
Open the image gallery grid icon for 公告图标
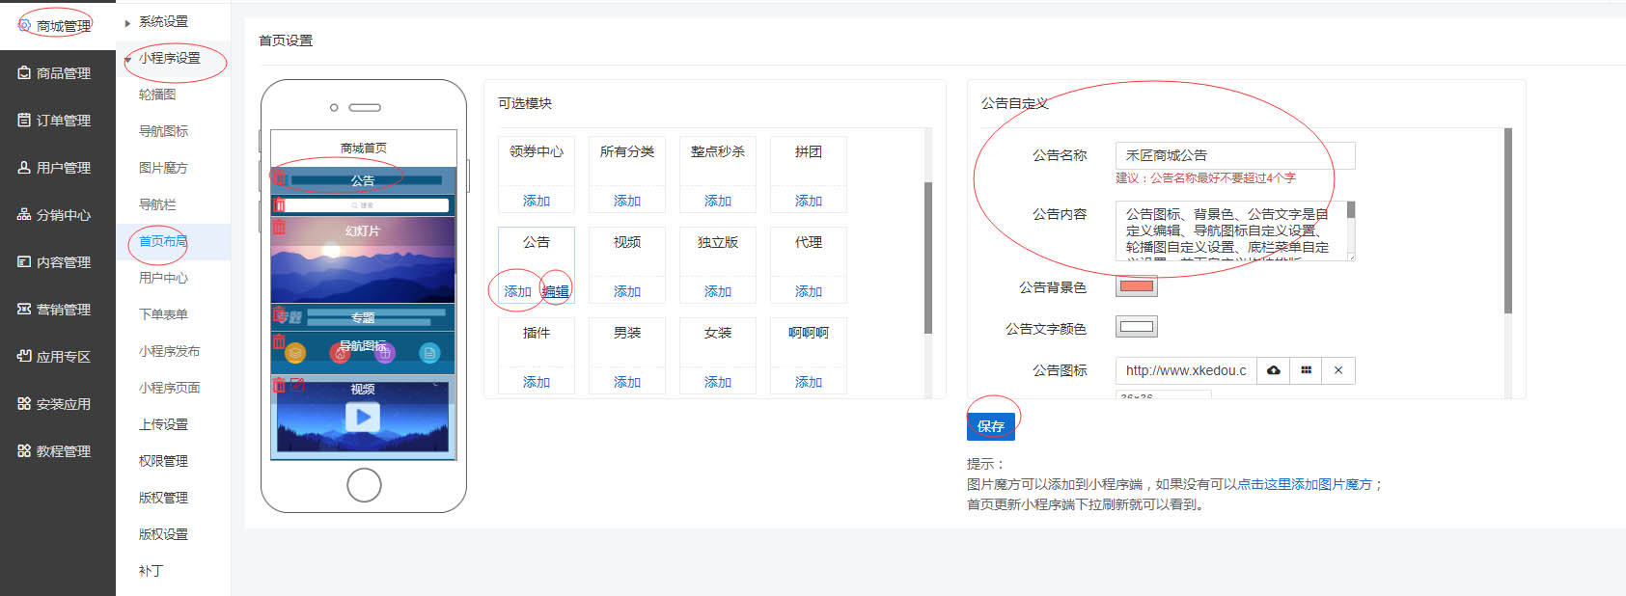(1306, 370)
